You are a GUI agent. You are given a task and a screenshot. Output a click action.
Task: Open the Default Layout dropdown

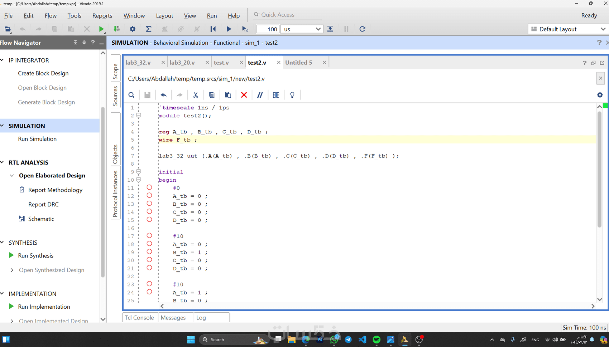click(568, 29)
